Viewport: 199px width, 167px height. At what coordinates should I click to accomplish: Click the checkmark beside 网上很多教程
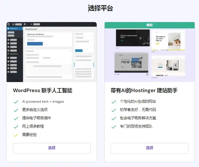[x=16, y=127]
